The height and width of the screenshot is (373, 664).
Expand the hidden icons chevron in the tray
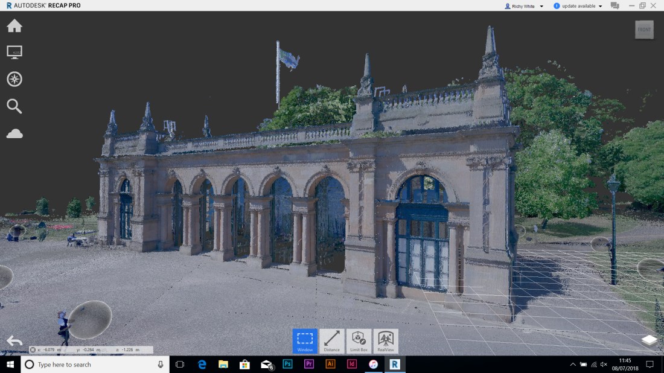(x=572, y=364)
